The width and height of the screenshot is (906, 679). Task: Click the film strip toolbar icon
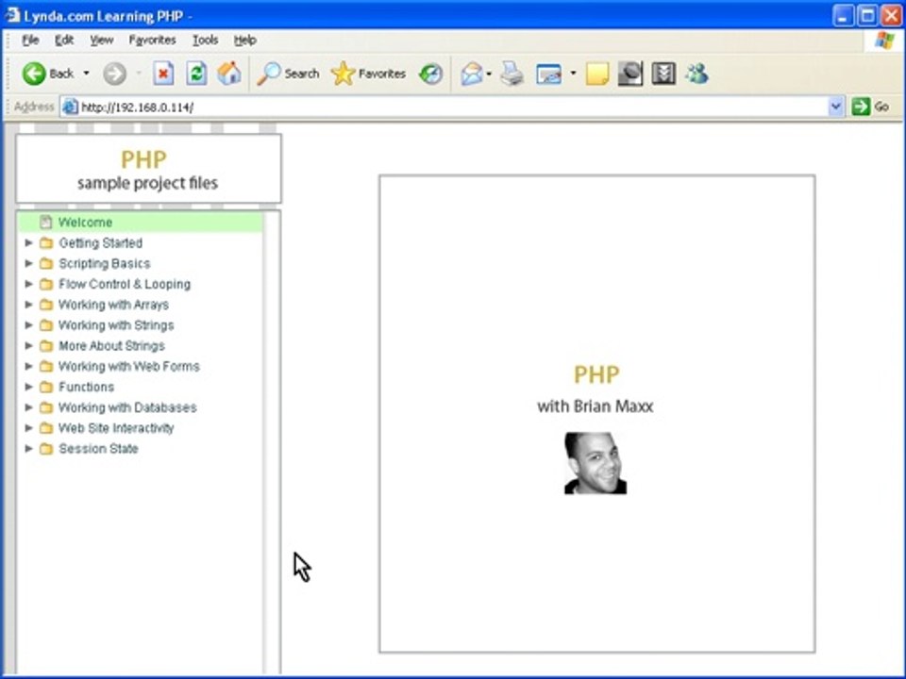pos(663,74)
